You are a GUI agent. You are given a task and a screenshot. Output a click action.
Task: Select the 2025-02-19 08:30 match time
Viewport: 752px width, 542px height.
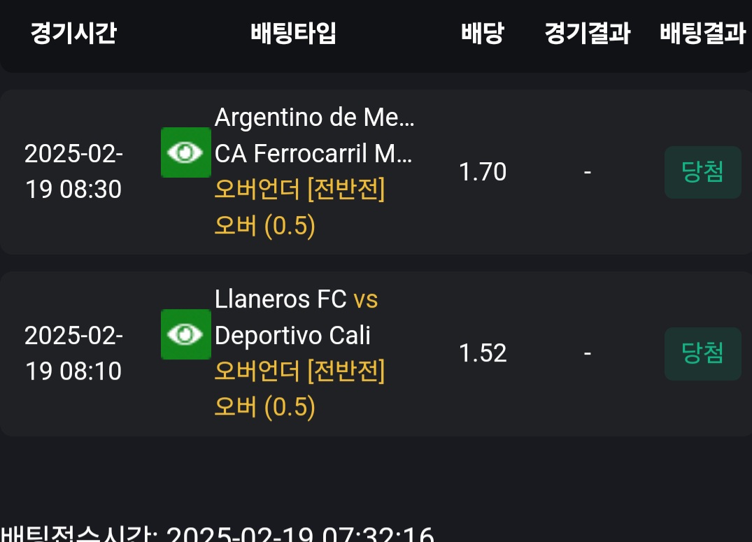coord(73,171)
